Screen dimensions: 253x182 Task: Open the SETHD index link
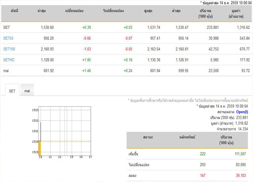(x=9, y=60)
